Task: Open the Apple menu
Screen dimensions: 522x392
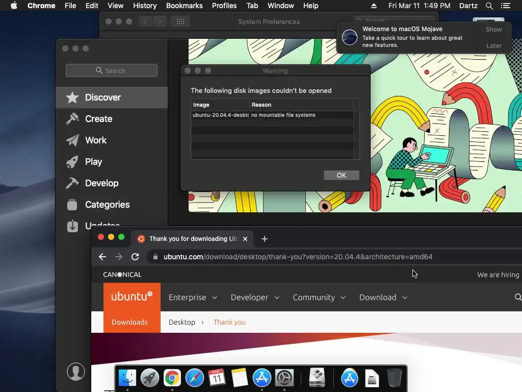Action: click(14, 6)
